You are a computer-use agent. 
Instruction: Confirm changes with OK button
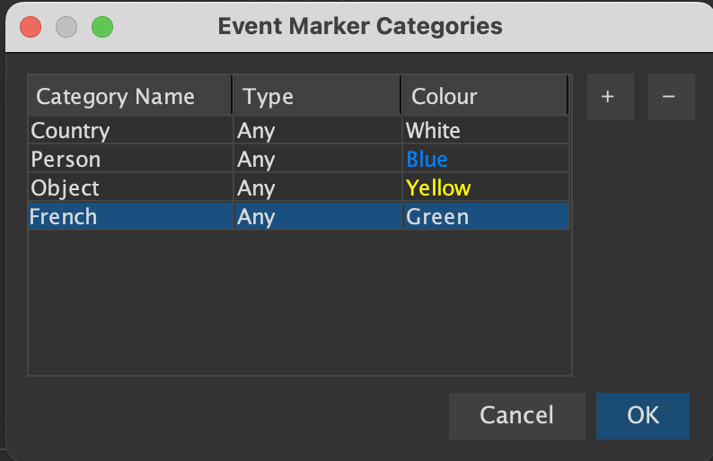643,415
